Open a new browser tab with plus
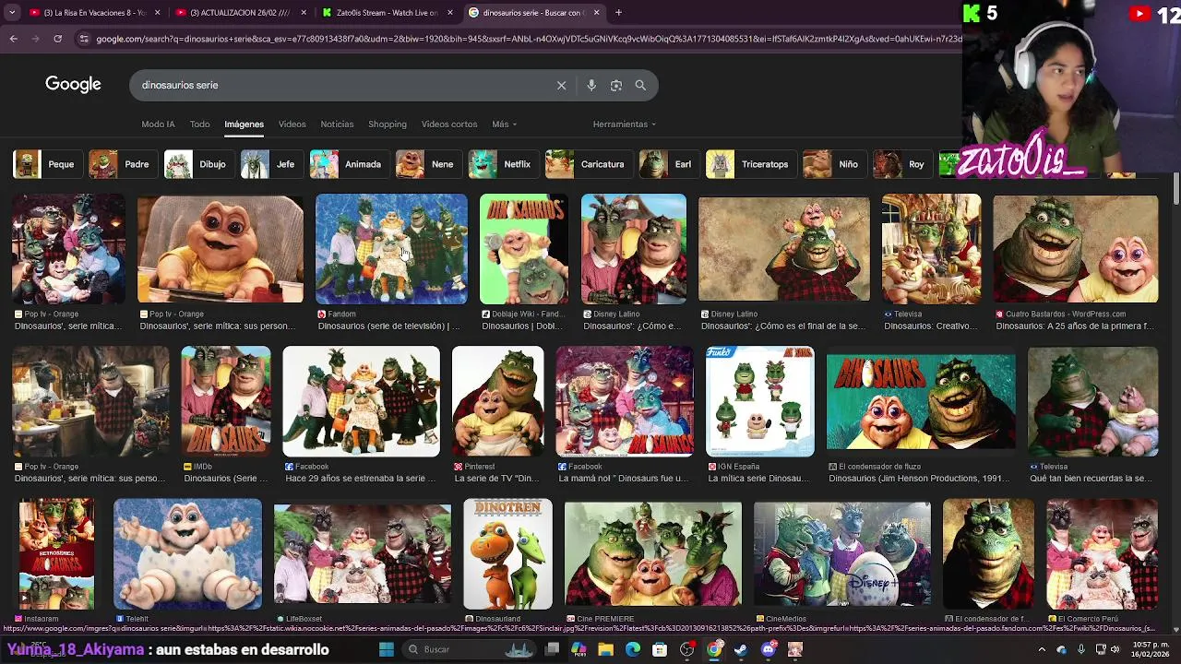 click(618, 13)
